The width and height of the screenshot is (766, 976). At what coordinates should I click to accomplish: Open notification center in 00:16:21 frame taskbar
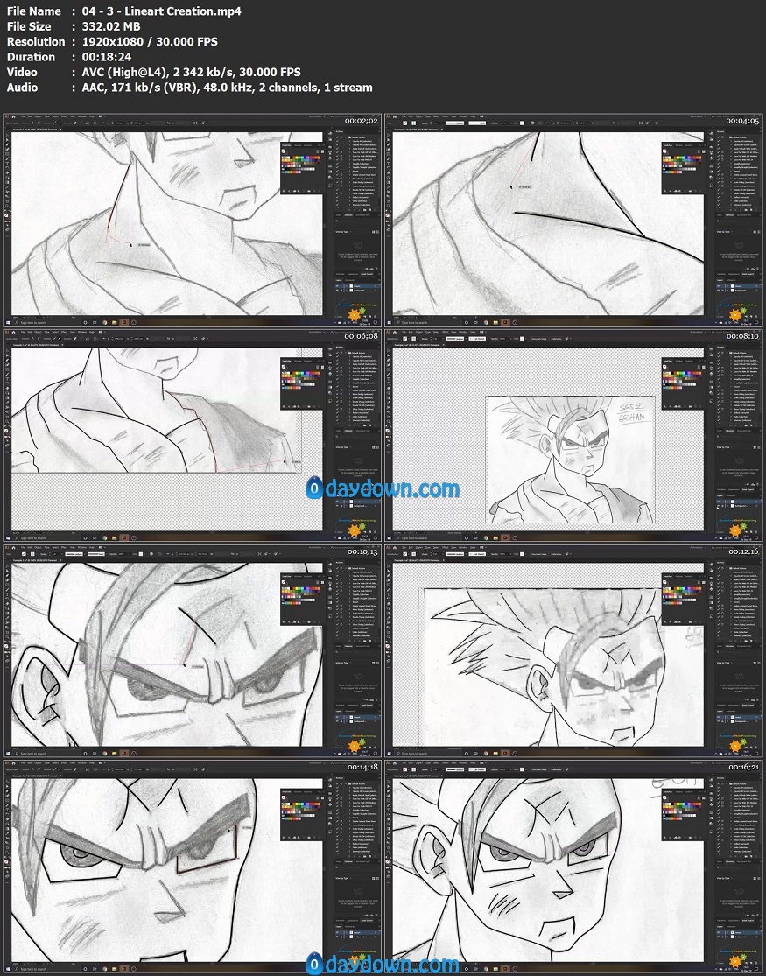tap(756, 969)
